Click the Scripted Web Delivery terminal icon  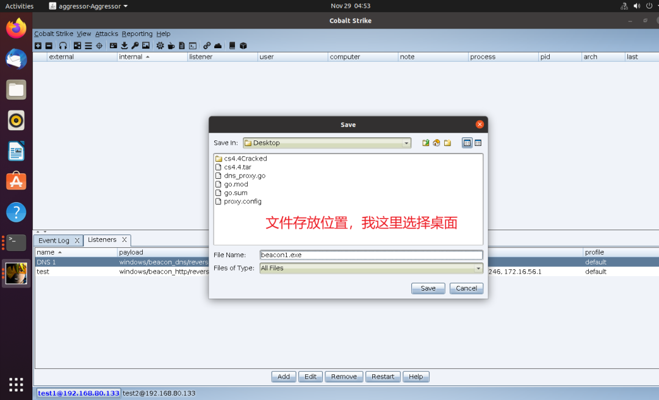coord(193,46)
